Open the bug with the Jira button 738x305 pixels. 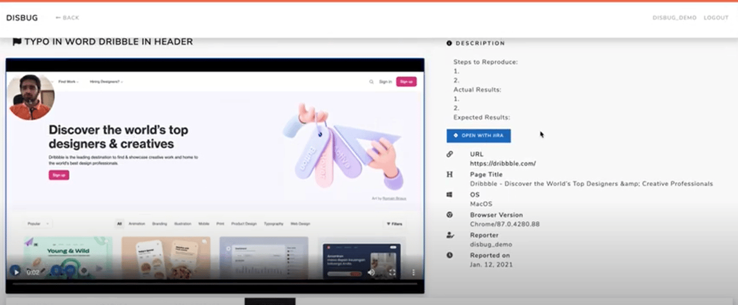point(479,135)
